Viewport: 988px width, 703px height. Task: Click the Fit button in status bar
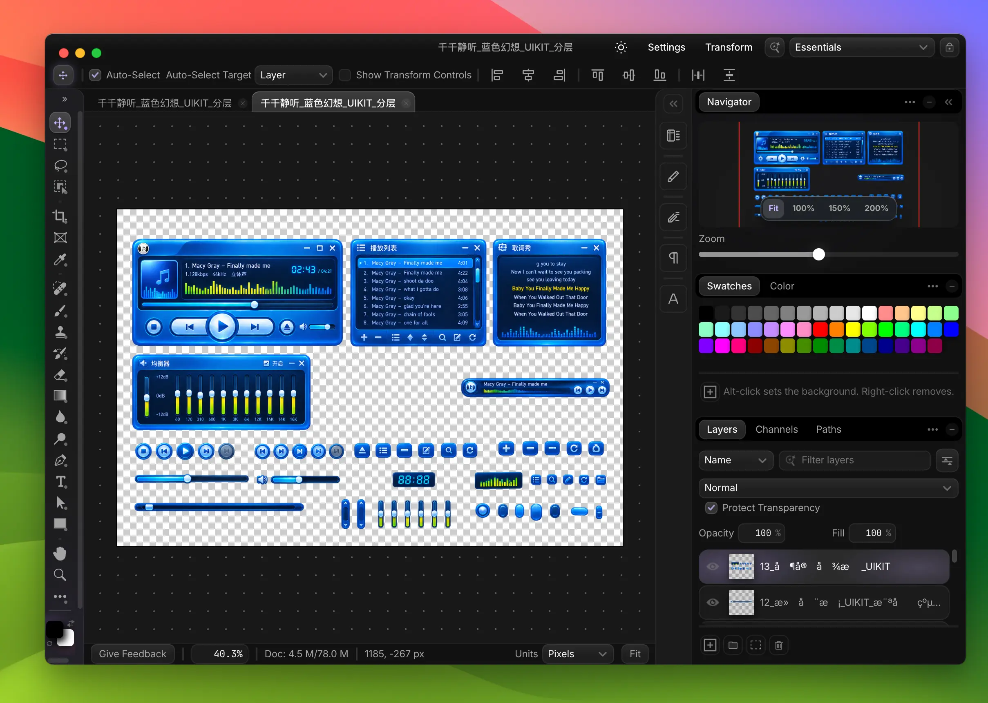635,654
